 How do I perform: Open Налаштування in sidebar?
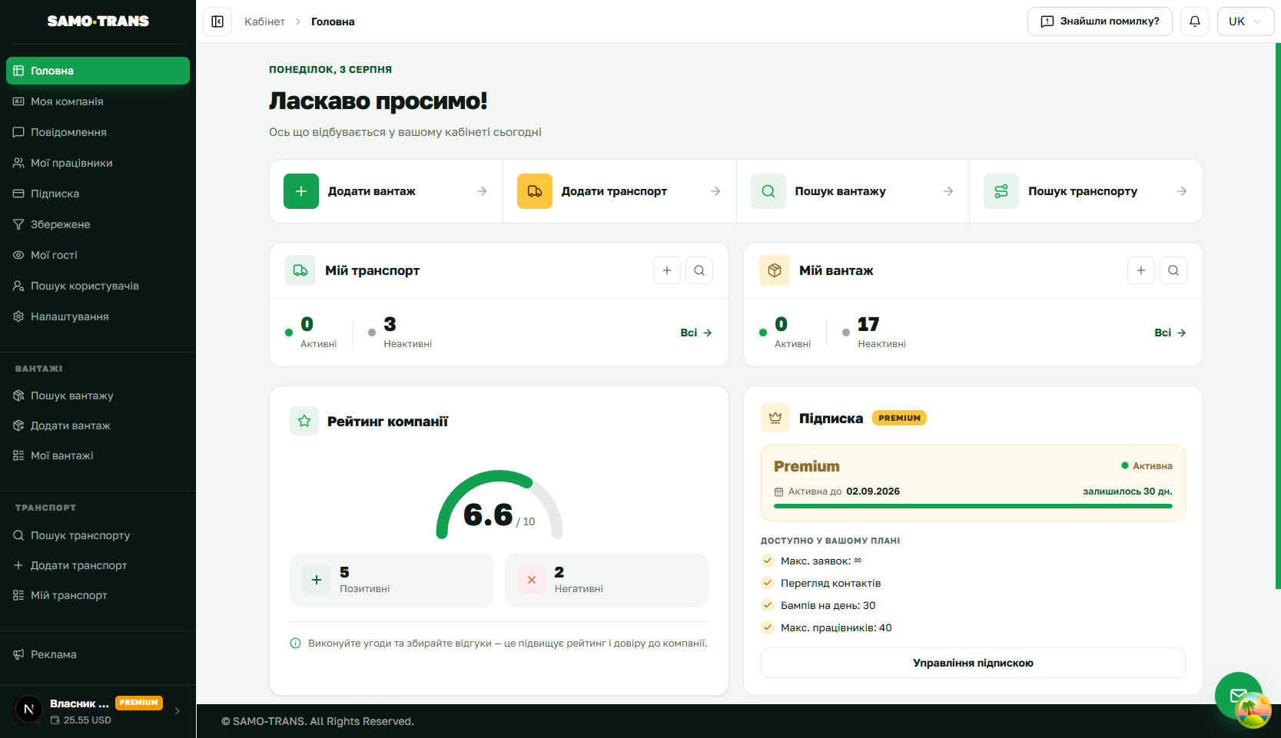(98, 316)
